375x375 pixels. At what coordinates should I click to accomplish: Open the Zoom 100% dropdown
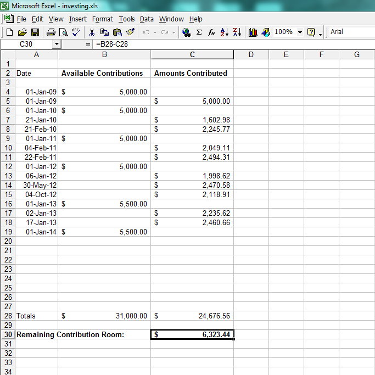300,32
